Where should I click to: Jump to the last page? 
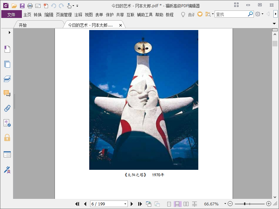pos(140,204)
